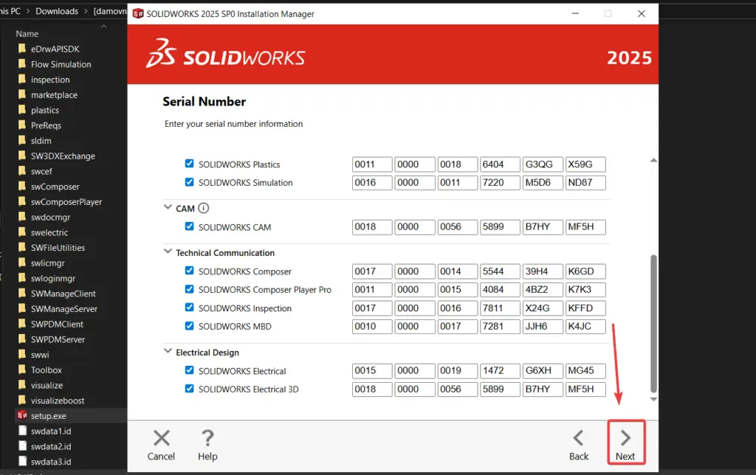Select the Flow Simulation folder
This screenshot has width=756, height=475.
pos(61,64)
